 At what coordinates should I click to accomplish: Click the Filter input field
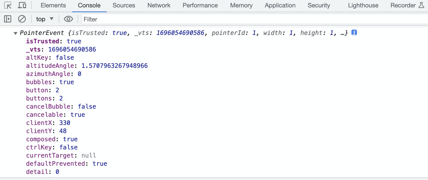point(253,19)
